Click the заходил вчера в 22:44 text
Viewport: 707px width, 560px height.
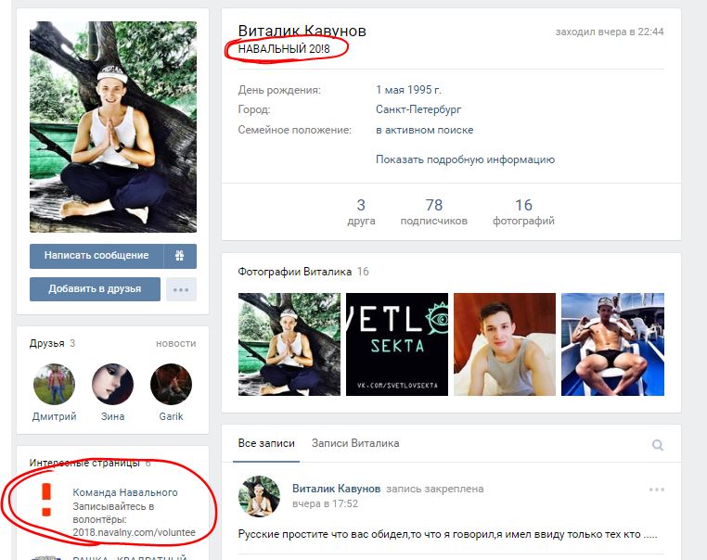pyautogui.click(x=610, y=32)
